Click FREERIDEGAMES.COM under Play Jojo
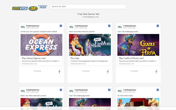This screenshot has width=176, height=110. tap(78, 64)
